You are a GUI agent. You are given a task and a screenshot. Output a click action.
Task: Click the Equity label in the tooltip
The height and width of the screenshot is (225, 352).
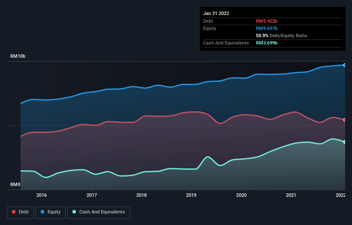(x=210, y=28)
